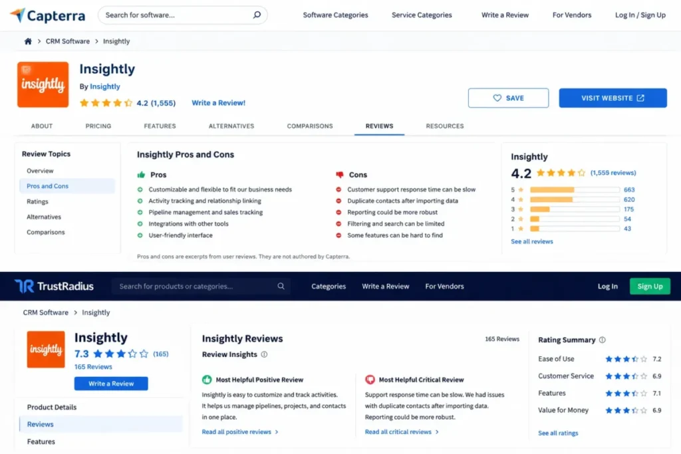Click Write a Review in Capterra header
The image size is (681, 454).
click(505, 15)
